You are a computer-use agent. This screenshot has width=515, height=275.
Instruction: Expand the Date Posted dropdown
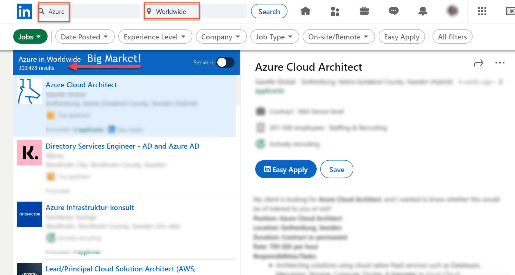85,37
